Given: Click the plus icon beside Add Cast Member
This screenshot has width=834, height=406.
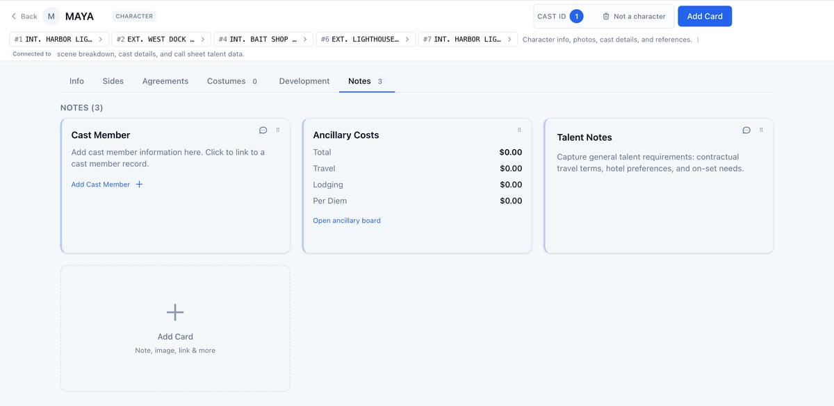Looking at the screenshot, I should pos(139,185).
